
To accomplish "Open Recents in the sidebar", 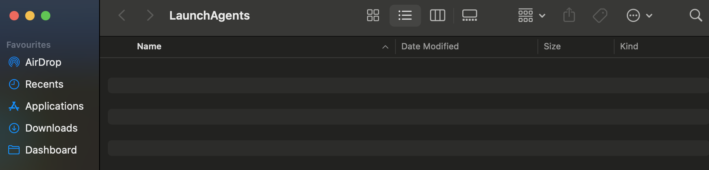I will click(x=44, y=84).
